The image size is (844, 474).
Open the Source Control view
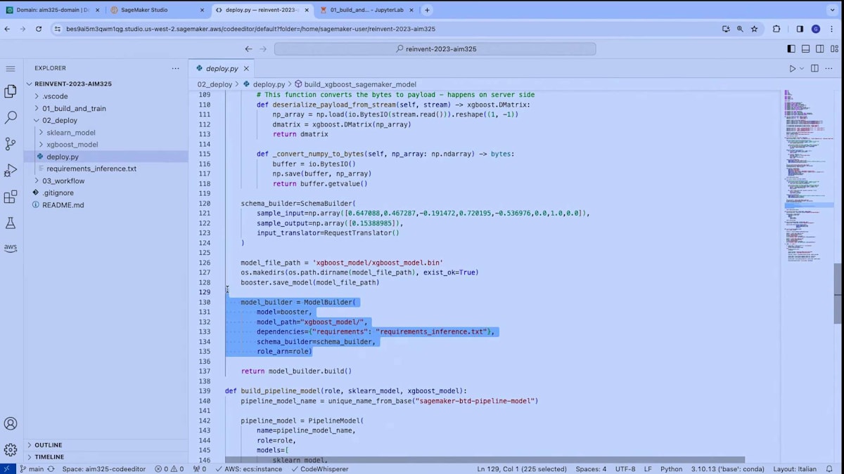click(x=11, y=144)
